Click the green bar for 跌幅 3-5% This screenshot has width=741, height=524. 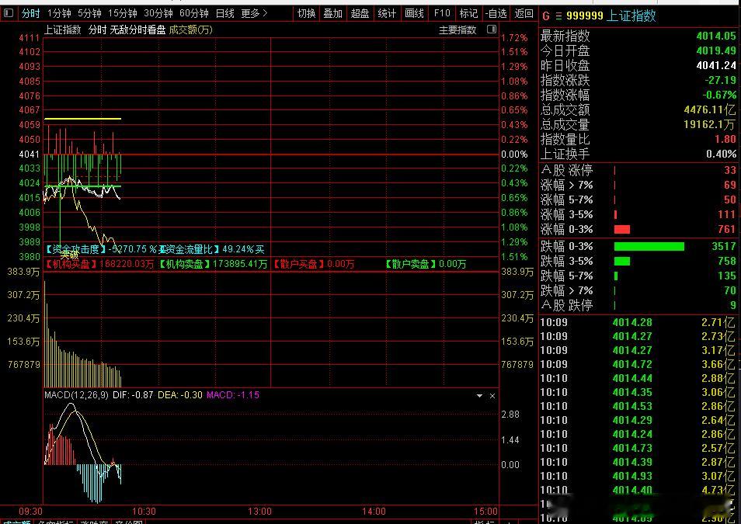click(622, 261)
